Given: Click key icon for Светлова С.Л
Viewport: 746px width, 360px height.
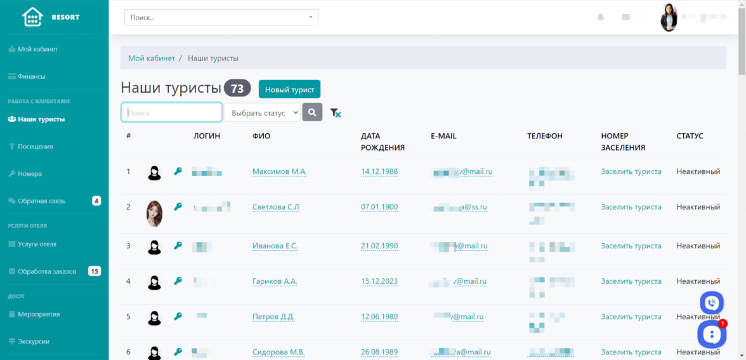Looking at the screenshot, I should [178, 207].
